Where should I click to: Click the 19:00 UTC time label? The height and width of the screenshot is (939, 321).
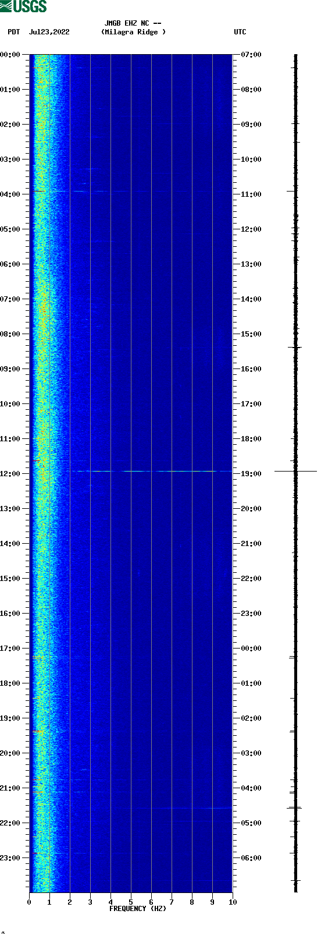(251, 474)
